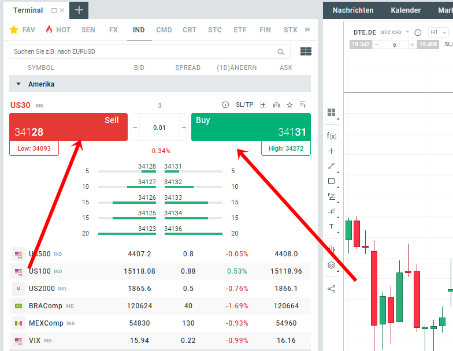Select the CMD commodities tab
This screenshot has width=453, height=351.
(x=164, y=30)
